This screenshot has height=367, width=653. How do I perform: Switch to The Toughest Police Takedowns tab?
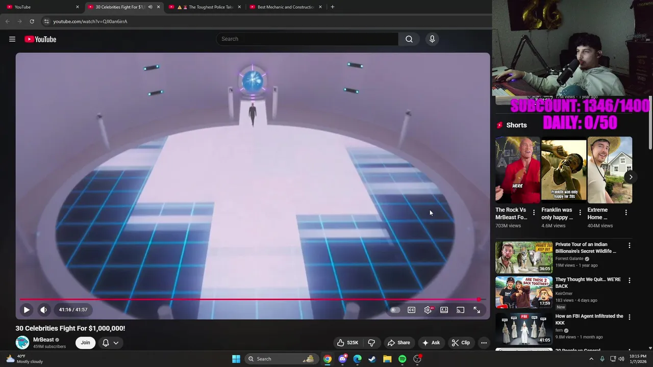(206, 7)
